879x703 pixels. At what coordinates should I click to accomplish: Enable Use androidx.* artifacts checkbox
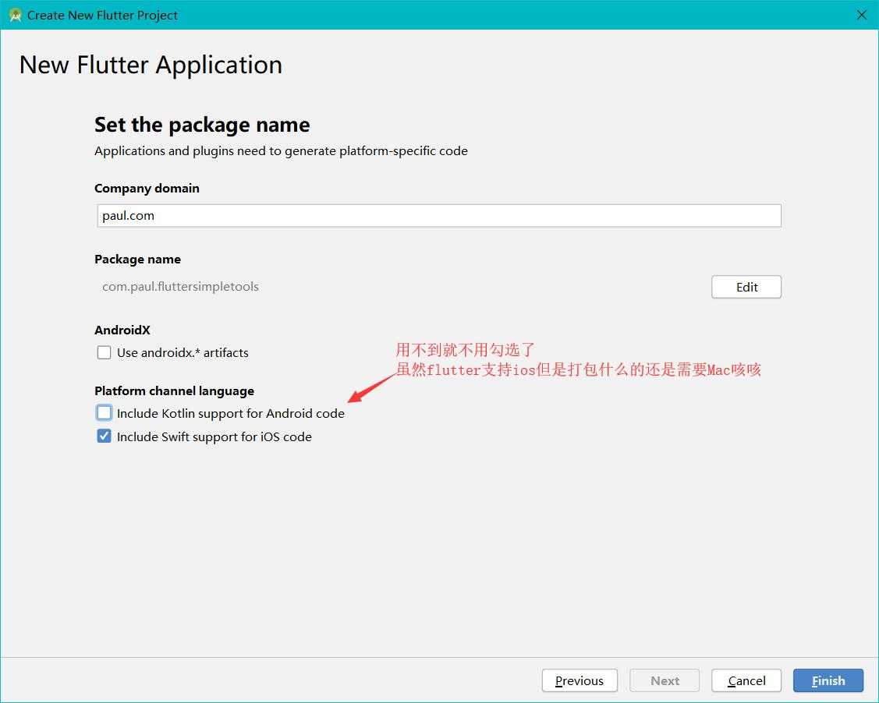pyautogui.click(x=105, y=352)
